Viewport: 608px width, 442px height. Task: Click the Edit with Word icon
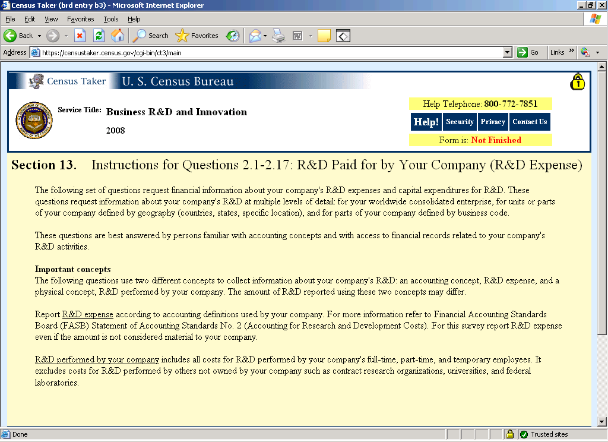point(297,36)
